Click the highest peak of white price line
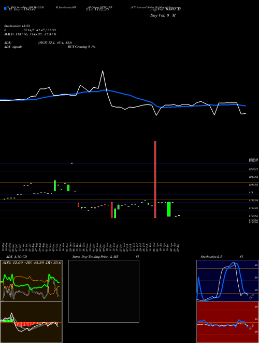The image size is (259, 343). (103, 71)
